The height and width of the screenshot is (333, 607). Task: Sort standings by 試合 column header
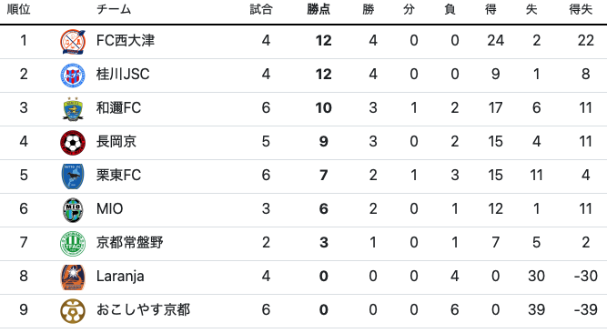pyautogui.click(x=261, y=9)
